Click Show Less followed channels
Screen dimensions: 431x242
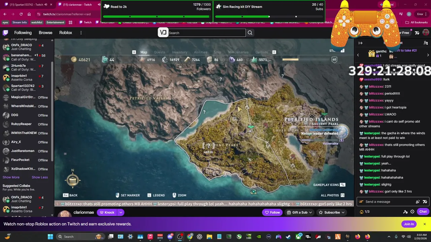40,177
